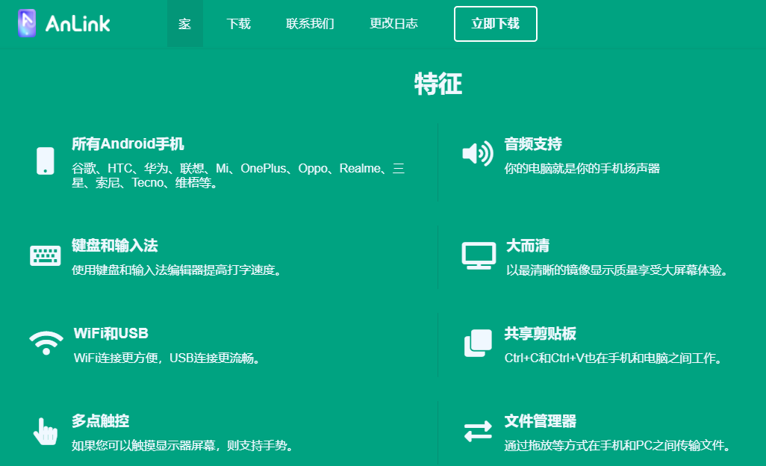Open the 更改日志 page
The width and height of the screenshot is (766, 466).
393,23
